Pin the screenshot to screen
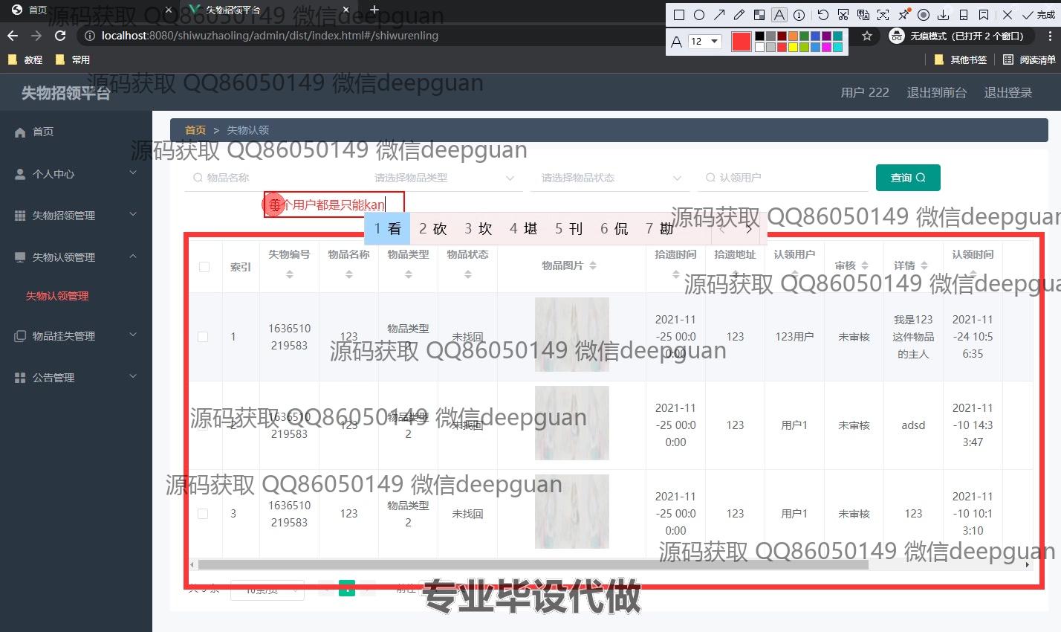Image resolution: width=1061 pixels, height=632 pixels. (903, 15)
